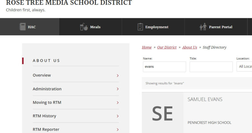Viewport: 252px width, 133px height.
Task: Expand the RTM History chevron arrow
Action: coord(118,116)
